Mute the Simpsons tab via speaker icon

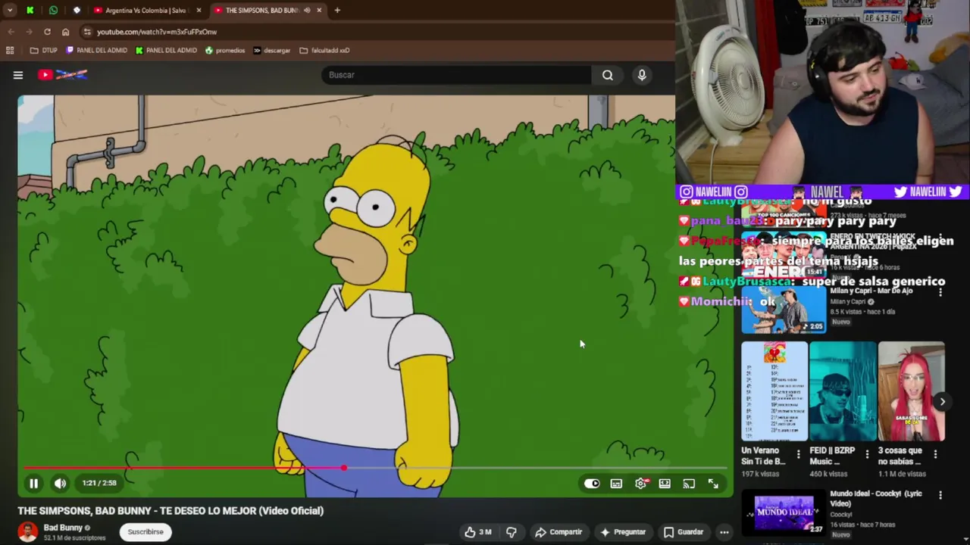[x=307, y=11]
